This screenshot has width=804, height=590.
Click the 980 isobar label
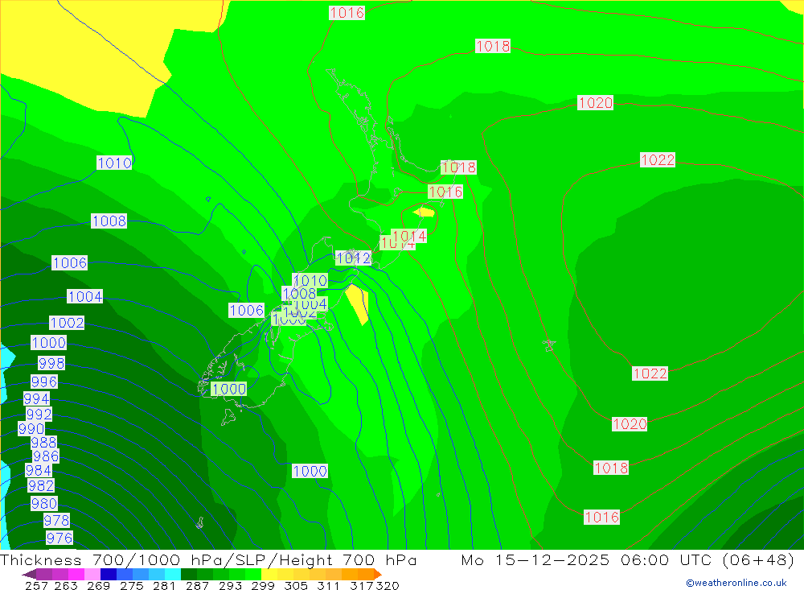(x=44, y=503)
